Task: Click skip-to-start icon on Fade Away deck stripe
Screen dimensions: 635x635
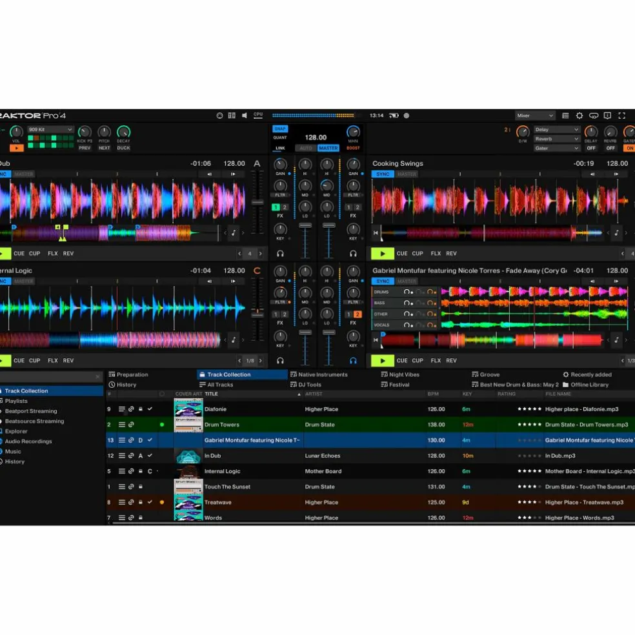Action: pyautogui.click(x=376, y=340)
